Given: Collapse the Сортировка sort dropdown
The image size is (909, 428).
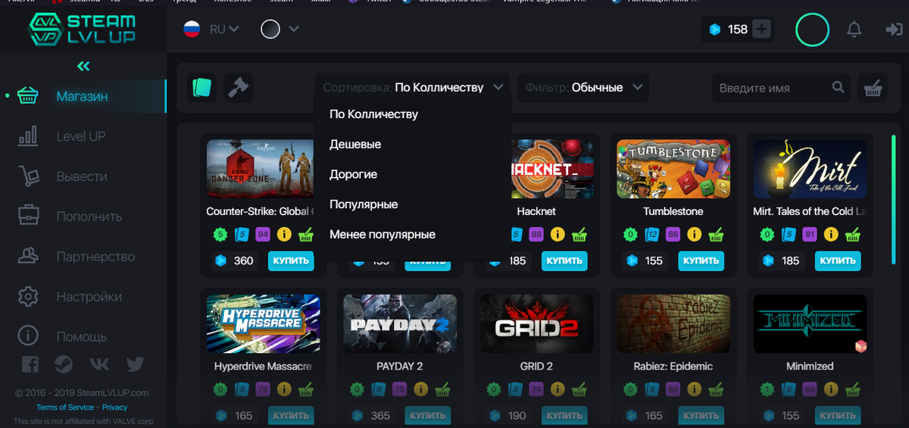Looking at the screenshot, I should pos(414,87).
